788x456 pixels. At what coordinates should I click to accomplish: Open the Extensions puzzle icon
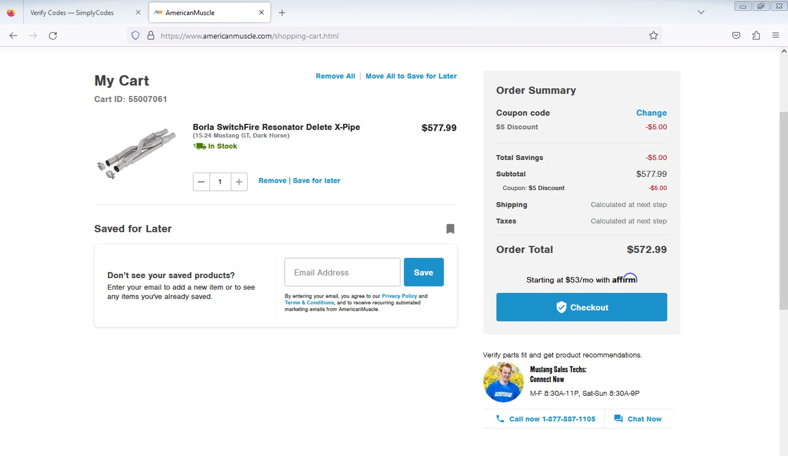click(756, 36)
